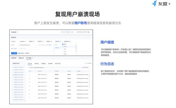Click the wrench icon above the log table

click(86, 63)
